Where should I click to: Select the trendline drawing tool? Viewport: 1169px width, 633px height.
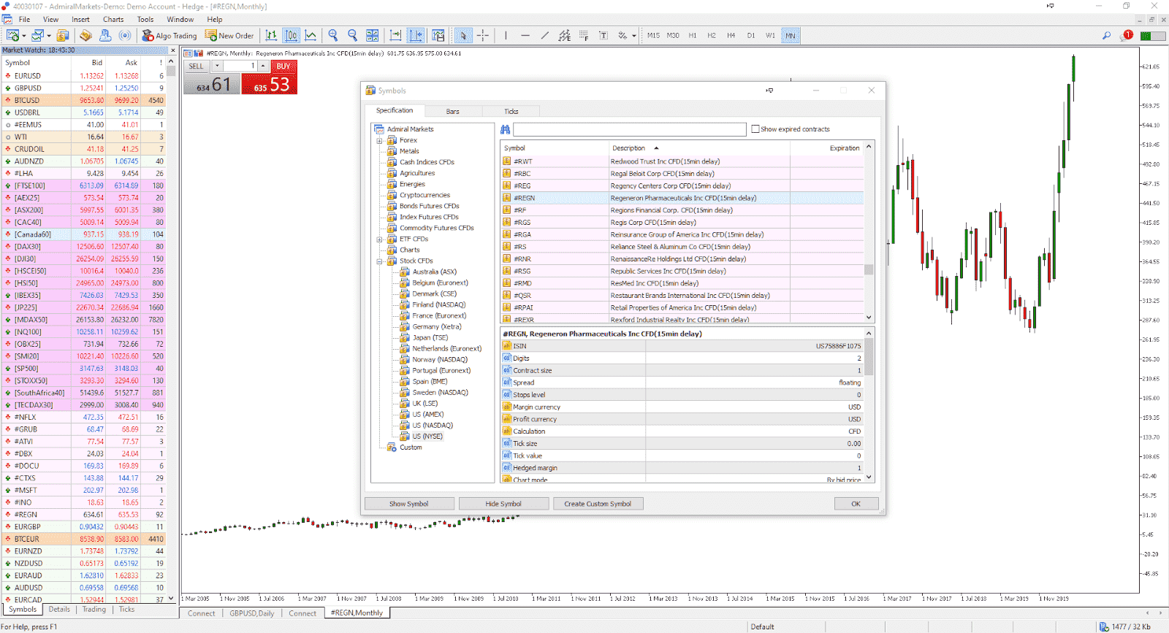click(544, 35)
